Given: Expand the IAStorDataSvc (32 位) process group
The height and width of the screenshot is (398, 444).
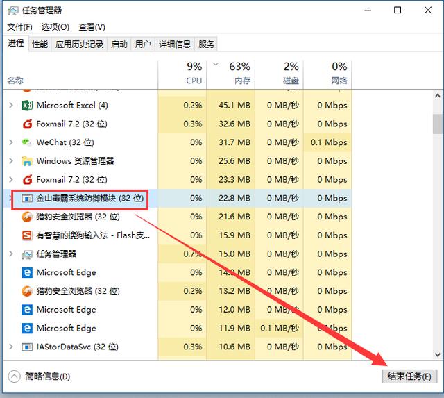Looking at the screenshot, I should [x=11, y=347].
